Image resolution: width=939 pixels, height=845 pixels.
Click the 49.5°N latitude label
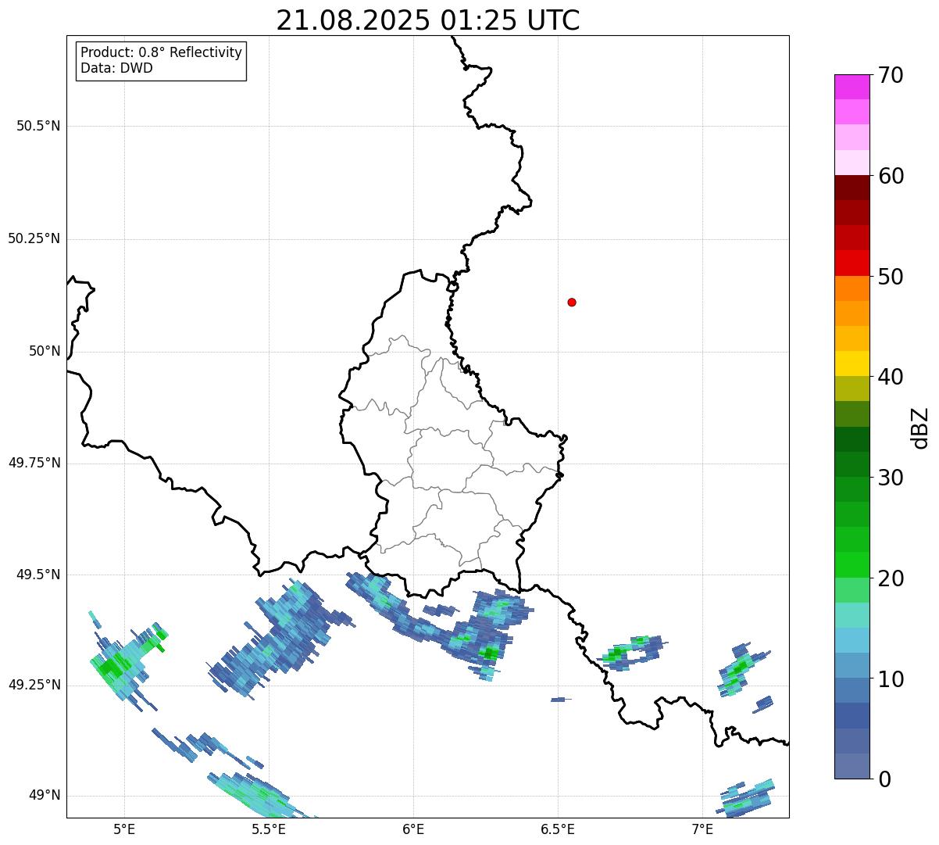click(x=38, y=575)
